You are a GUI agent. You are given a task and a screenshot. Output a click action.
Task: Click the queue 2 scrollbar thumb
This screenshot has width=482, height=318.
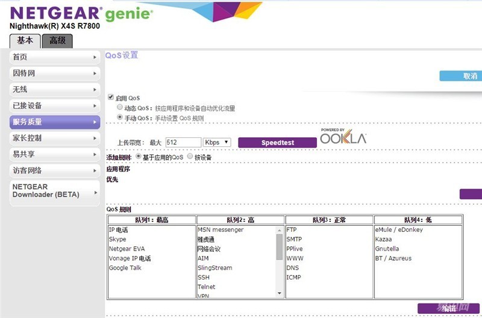click(x=280, y=247)
